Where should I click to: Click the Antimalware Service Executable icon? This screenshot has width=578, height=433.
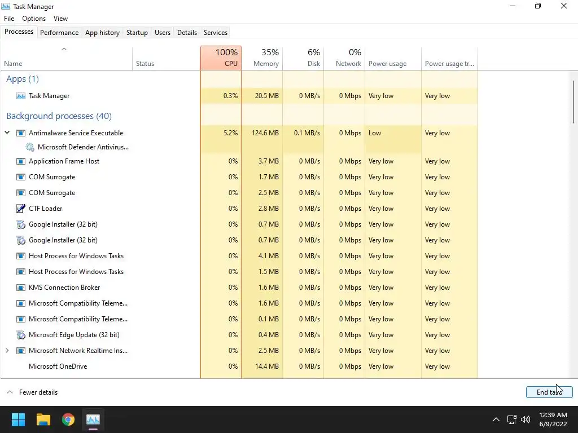[21, 133]
